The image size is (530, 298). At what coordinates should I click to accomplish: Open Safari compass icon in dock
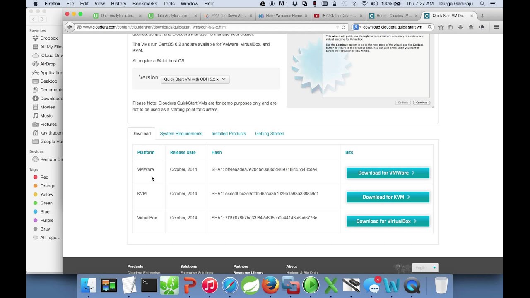click(230, 285)
